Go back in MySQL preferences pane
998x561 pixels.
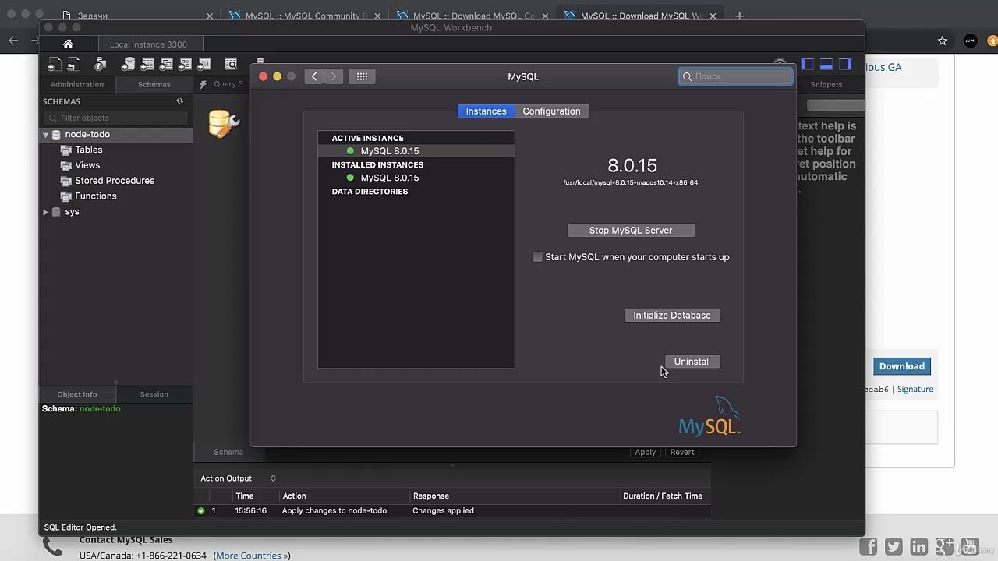[313, 76]
